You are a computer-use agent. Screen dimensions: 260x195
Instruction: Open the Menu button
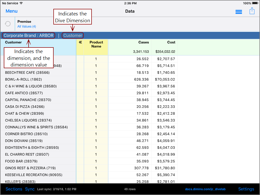(x=12, y=11)
